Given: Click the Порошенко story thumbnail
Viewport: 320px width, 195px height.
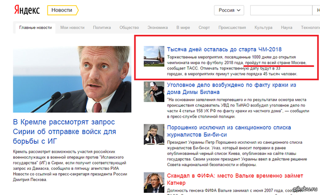Looking at the screenshot, I should pos(154,134).
